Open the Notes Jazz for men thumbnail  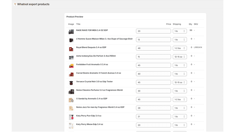point(71,109)
